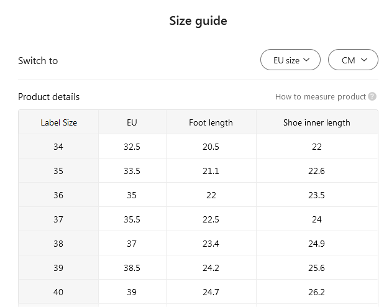Image resolution: width=384 pixels, height=307 pixels.
Task: Select label size 36 row cell
Action: point(58,195)
